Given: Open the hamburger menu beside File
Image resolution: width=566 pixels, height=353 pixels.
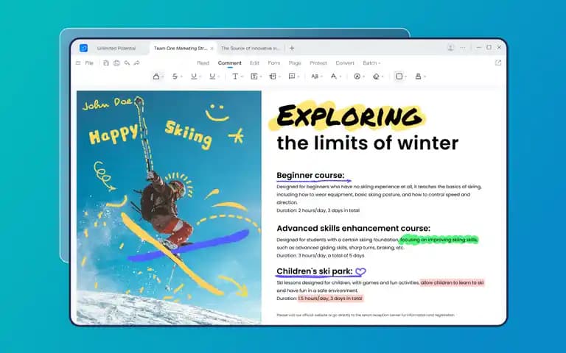Looking at the screenshot, I should point(78,63).
